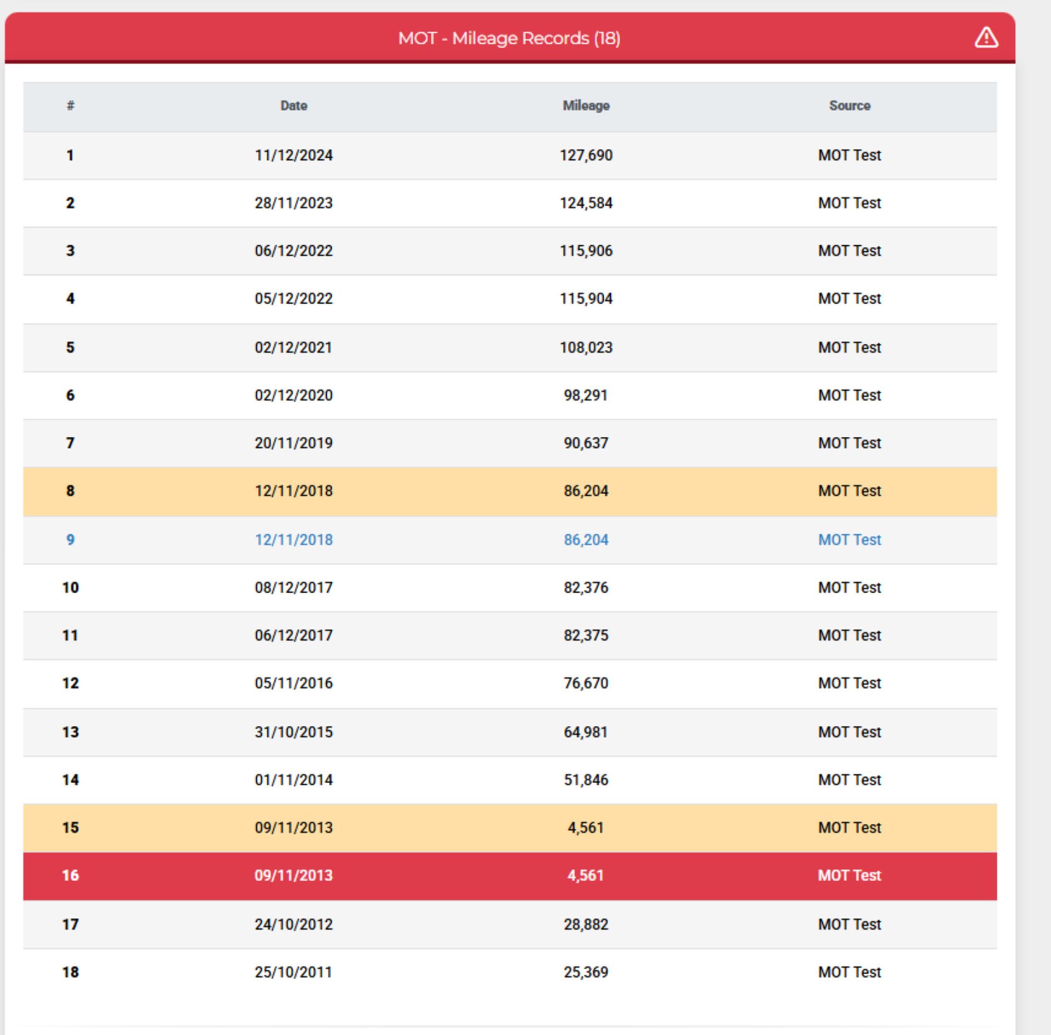1051x1035 pixels.
Task: Click the Date column header
Action: coord(293,106)
